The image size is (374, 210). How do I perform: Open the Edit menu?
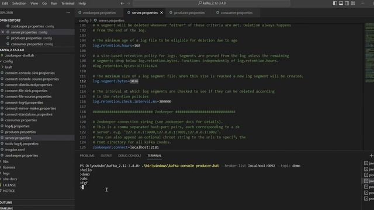coord(5,3)
